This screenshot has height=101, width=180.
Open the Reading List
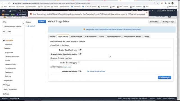coord(172,7)
